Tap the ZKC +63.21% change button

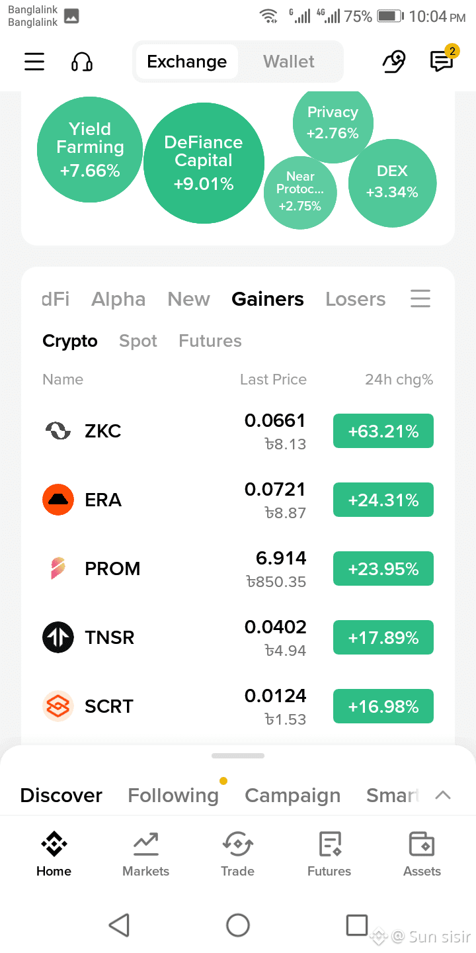[x=383, y=431]
